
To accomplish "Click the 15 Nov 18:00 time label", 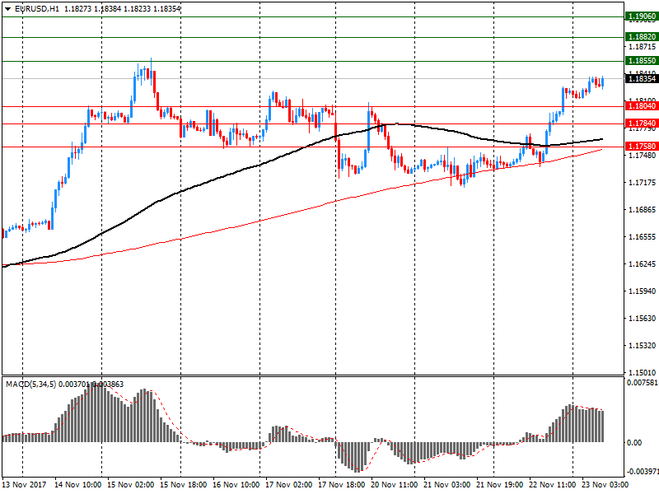I will [183, 485].
